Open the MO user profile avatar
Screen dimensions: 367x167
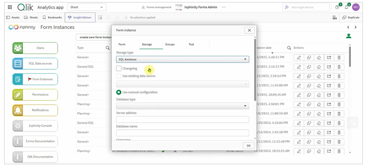(356, 7)
